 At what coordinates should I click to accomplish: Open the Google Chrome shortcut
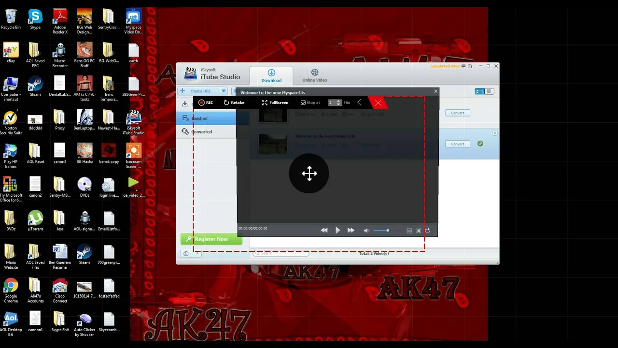coord(11,290)
